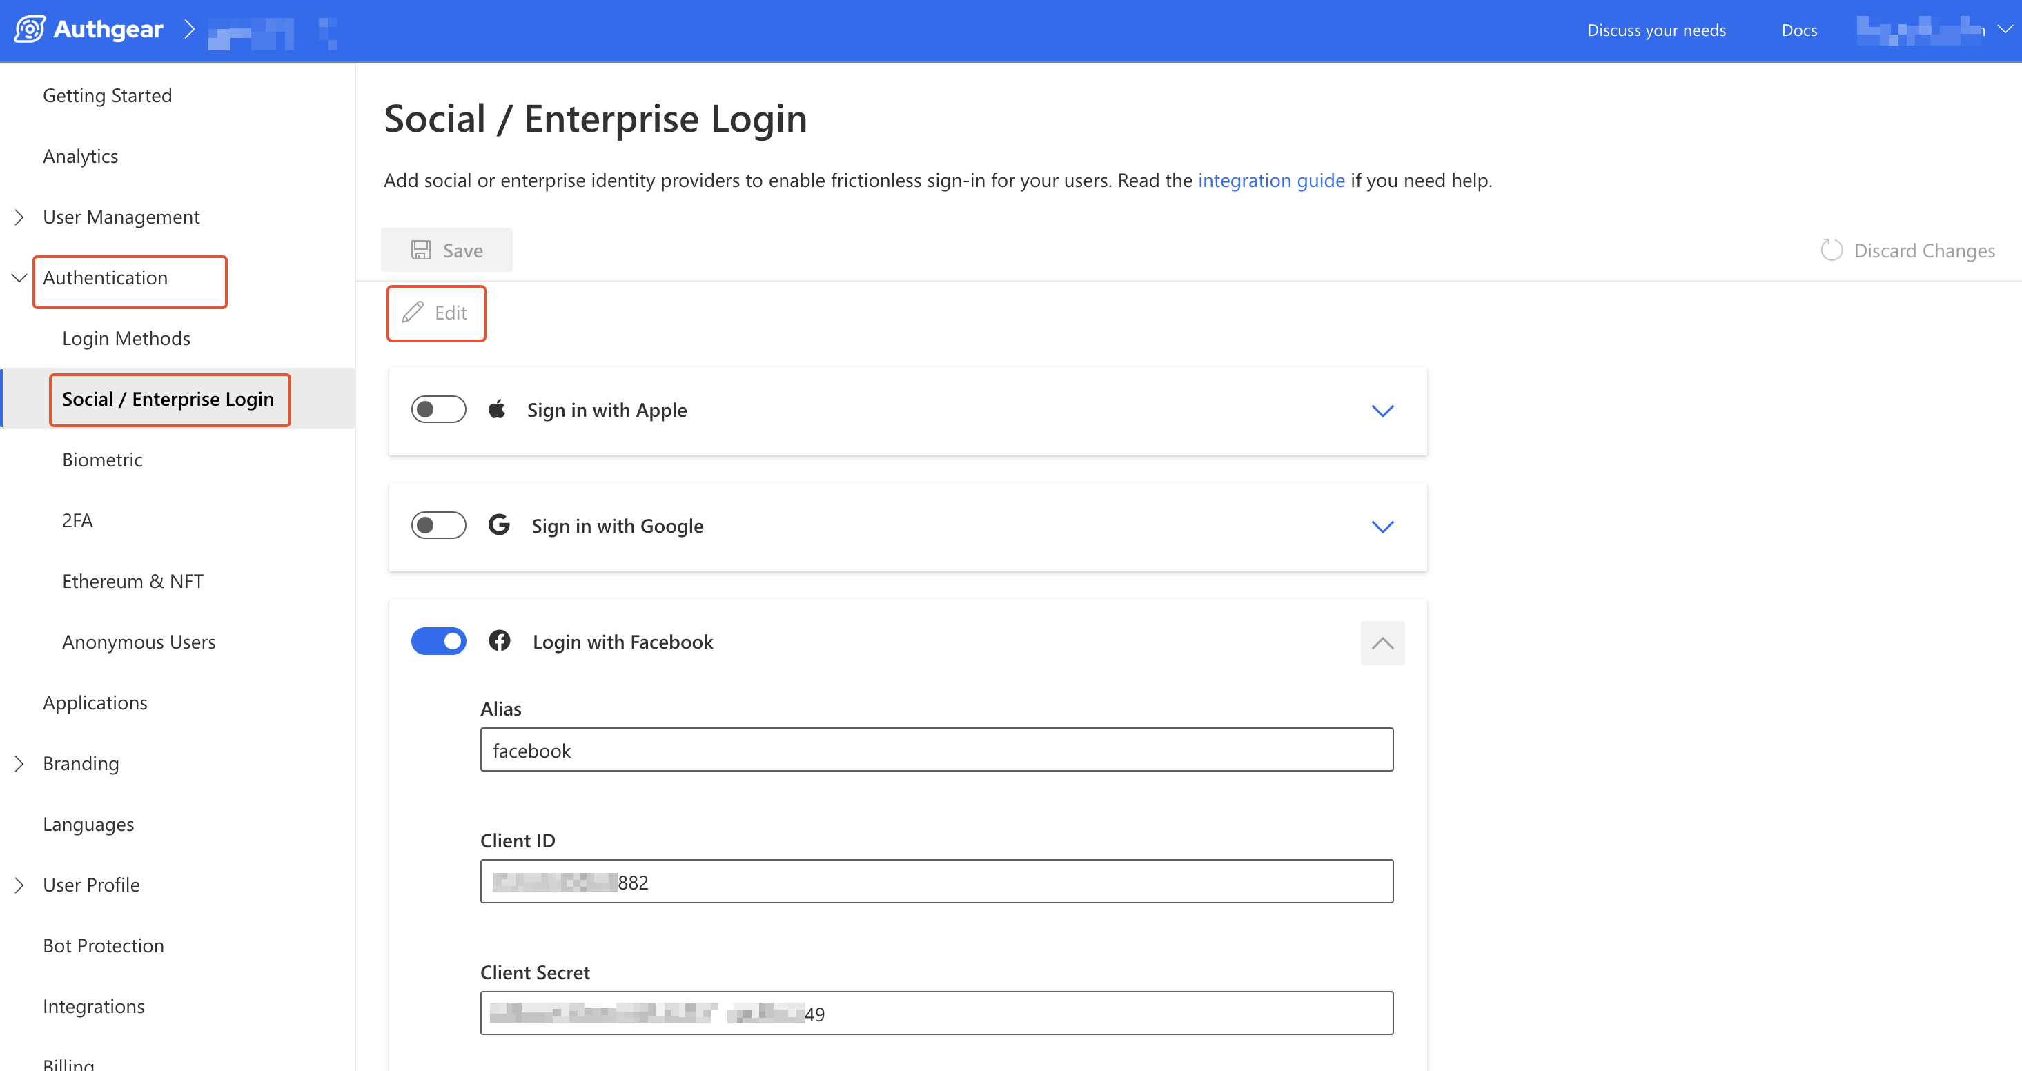Screen dimensions: 2022x1071
Task: Click the Facebook logo icon
Action: (499, 640)
